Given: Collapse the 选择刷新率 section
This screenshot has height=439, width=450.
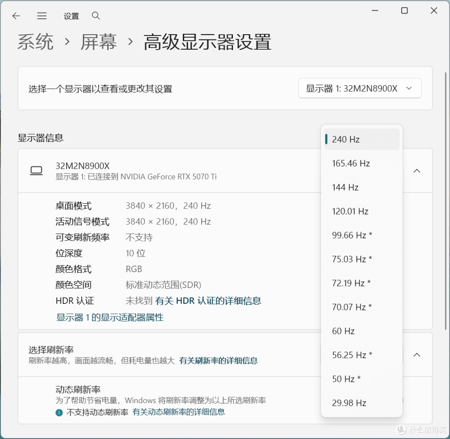Looking at the screenshot, I should click(417, 355).
